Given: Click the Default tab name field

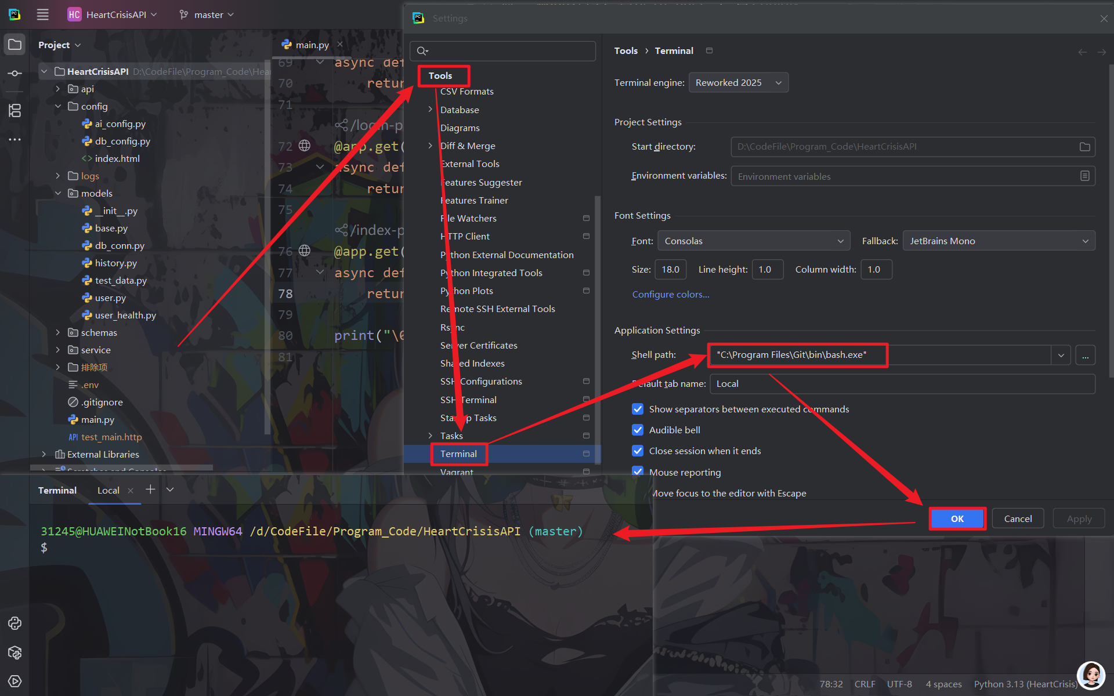Looking at the screenshot, I should point(902,384).
